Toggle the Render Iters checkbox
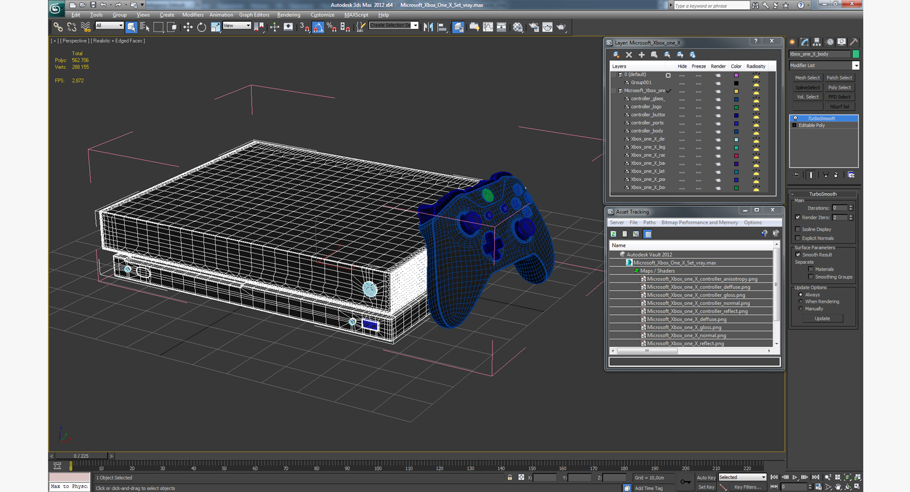The width and height of the screenshot is (910, 492). click(x=798, y=217)
